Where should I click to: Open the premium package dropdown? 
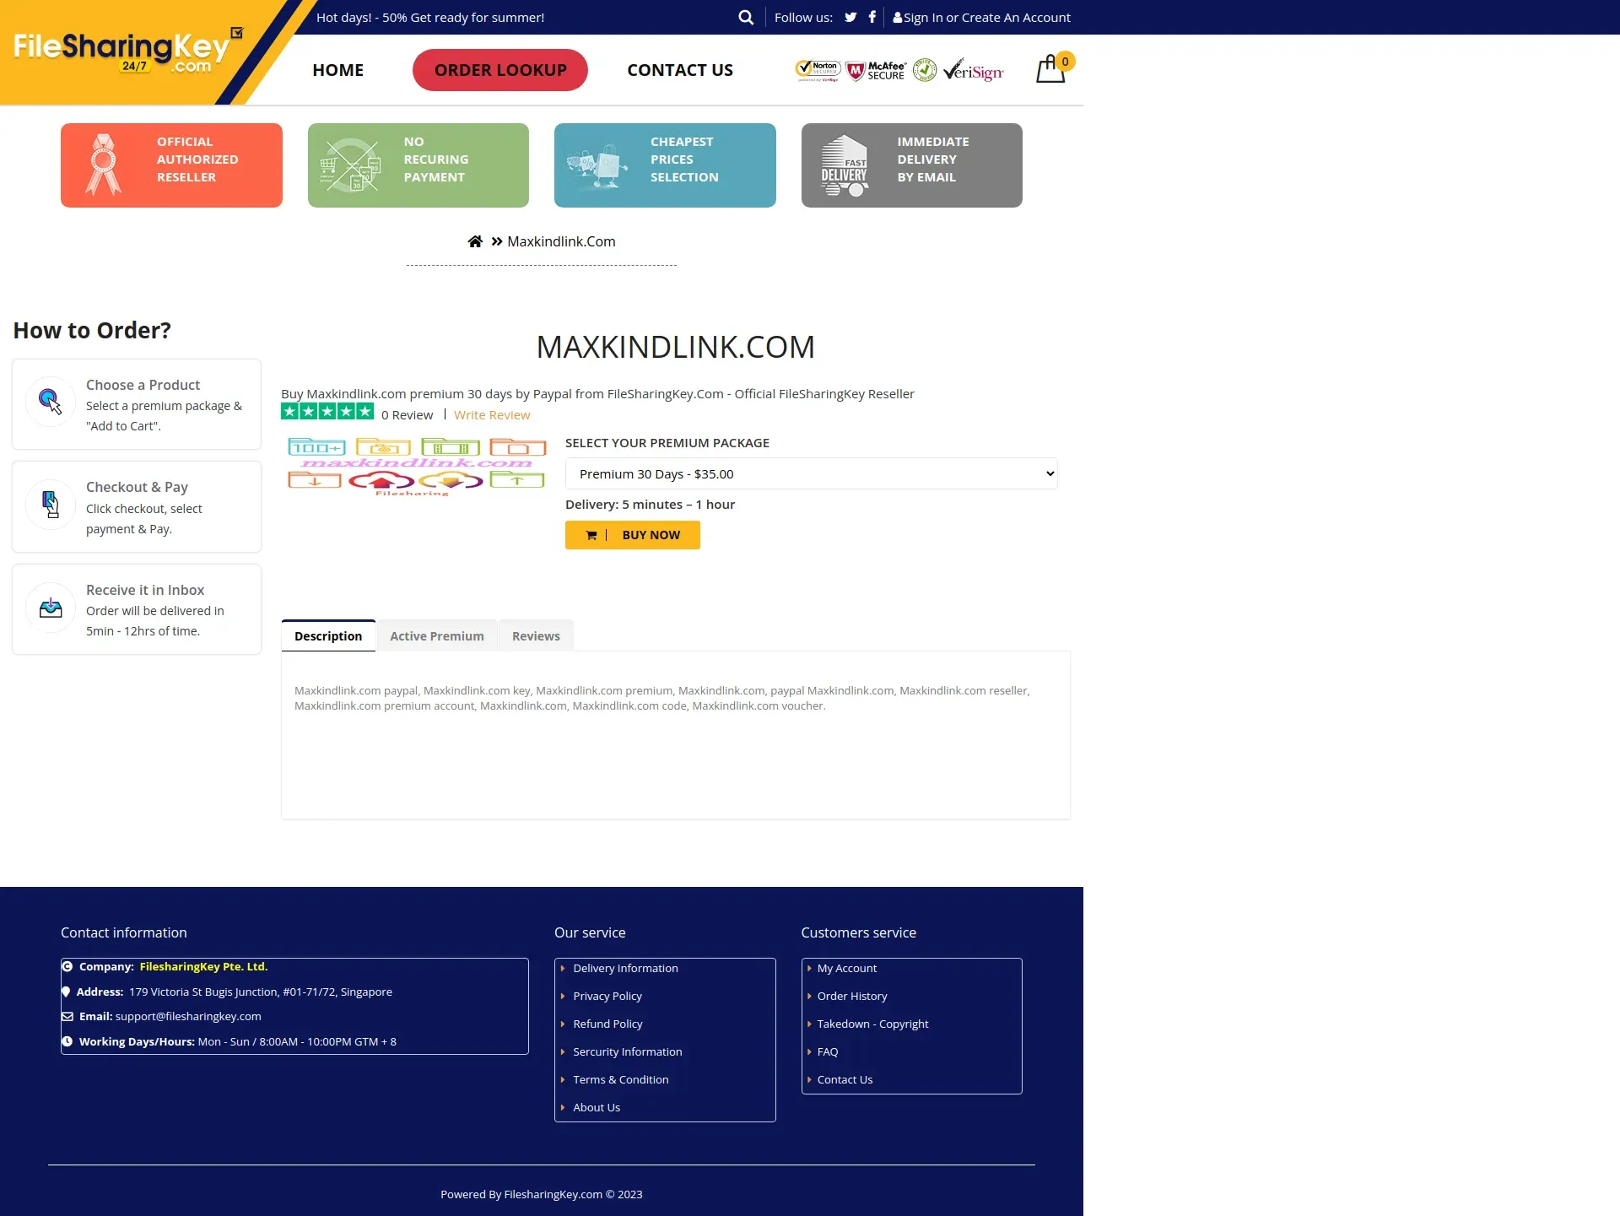pyautogui.click(x=811, y=473)
